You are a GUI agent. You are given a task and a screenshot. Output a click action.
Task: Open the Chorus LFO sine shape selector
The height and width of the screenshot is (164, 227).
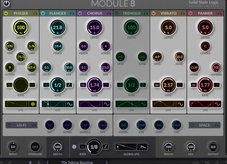(x=106, y=104)
